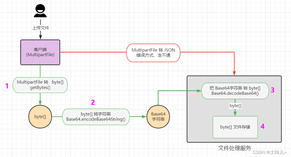Click the 文件处理服务 caption text
This screenshot has width=291, height=157.
click(235, 148)
